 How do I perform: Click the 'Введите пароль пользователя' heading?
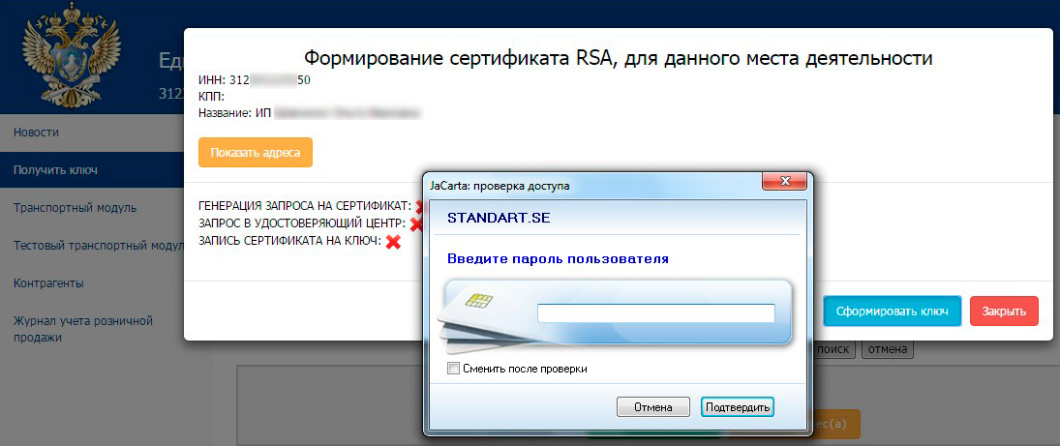558,259
